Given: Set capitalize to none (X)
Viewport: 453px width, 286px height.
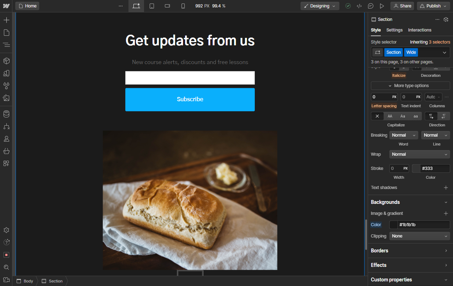Looking at the screenshot, I should (x=377, y=116).
